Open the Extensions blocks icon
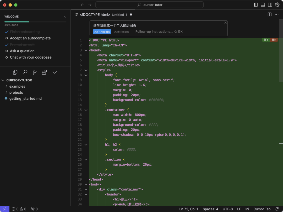This screenshot has height=212, width=283. (x=44, y=72)
